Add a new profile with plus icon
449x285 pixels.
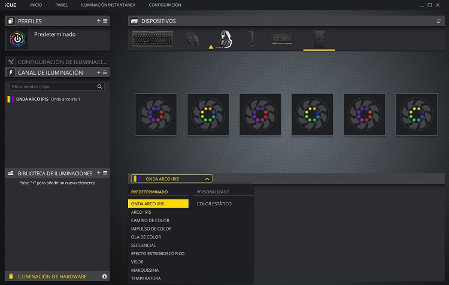(x=99, y=21)
